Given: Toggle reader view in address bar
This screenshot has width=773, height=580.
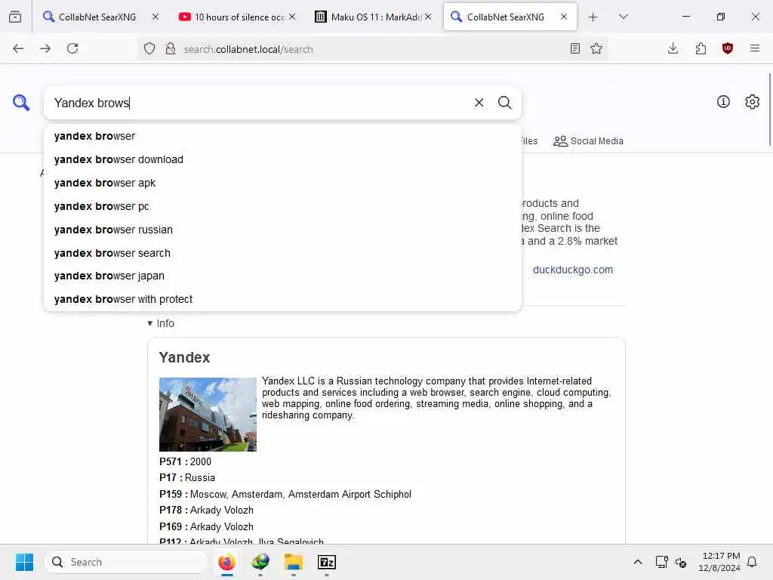Looking at the screenshot, I should coord(574,48).
